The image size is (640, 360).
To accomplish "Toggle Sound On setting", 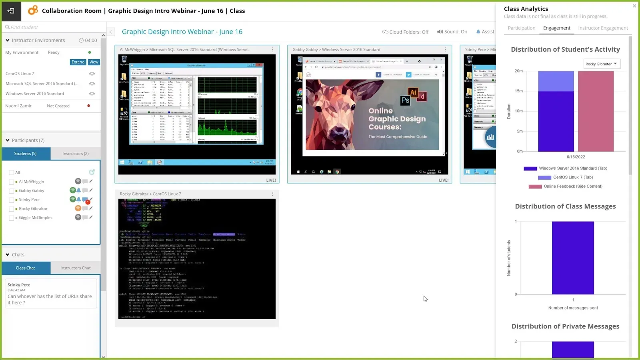I will tap(452, 32).
